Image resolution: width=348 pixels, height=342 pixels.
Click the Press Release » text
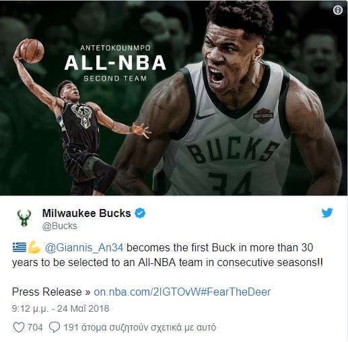51,292
